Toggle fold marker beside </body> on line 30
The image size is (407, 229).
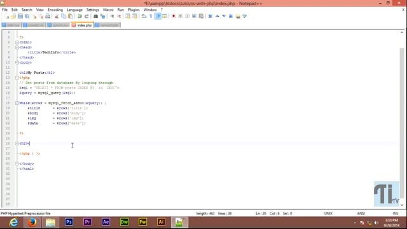point(17,163)
